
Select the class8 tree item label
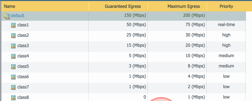click(23, 97)
